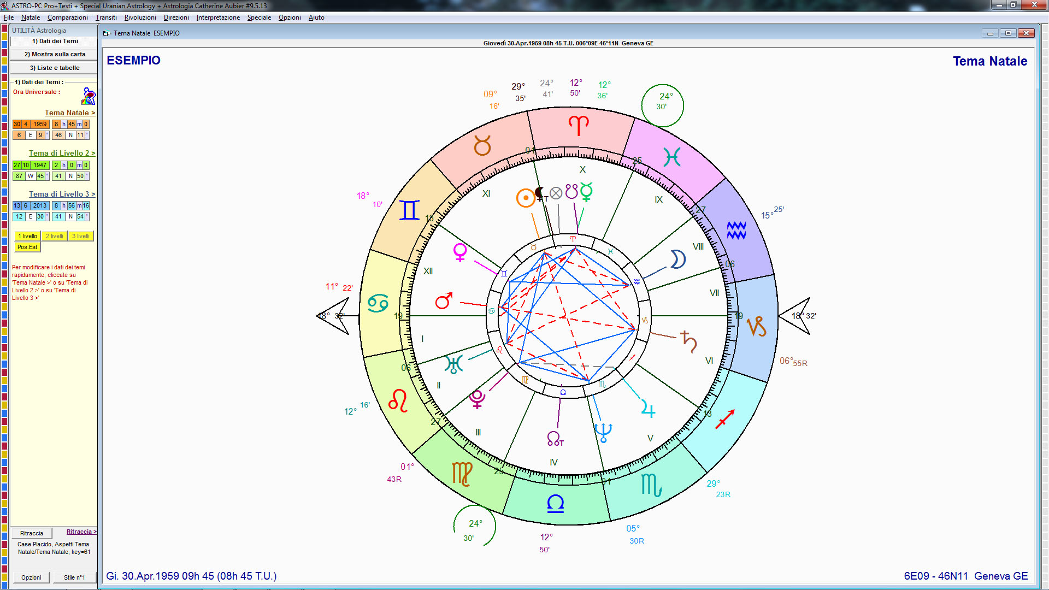1049x590 pixels.
Task: Choose the '3 livelli' button
Action: tap(80, 236)
